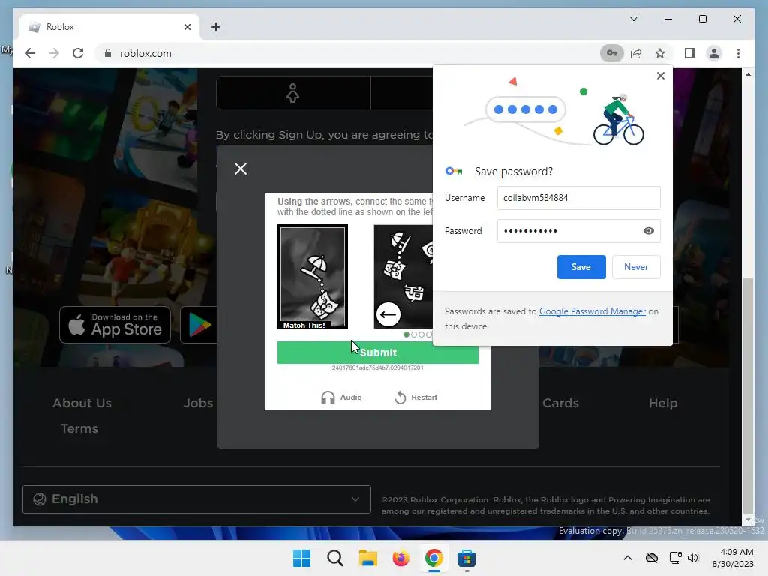Open Chrome profile avatar
This screenshot has width=768, height=576.
[714, 53]
